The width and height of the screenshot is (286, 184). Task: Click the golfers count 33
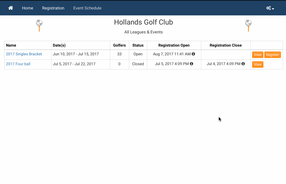[x=119, y=54]
